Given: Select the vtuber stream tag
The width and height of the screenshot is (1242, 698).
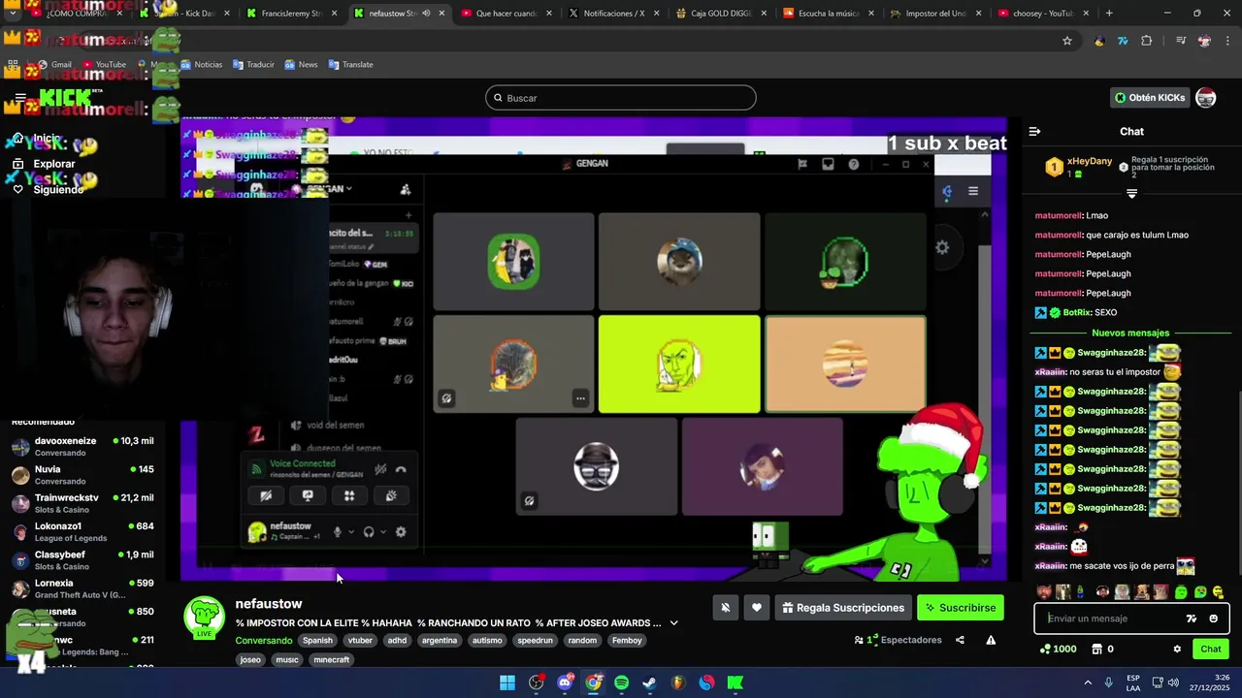Looking at the screenshot, I should tap(360, 641).
